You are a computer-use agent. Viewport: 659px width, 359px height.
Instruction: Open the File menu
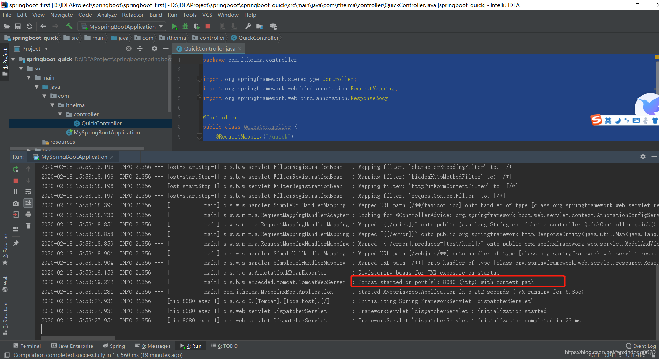pos(7,15)
